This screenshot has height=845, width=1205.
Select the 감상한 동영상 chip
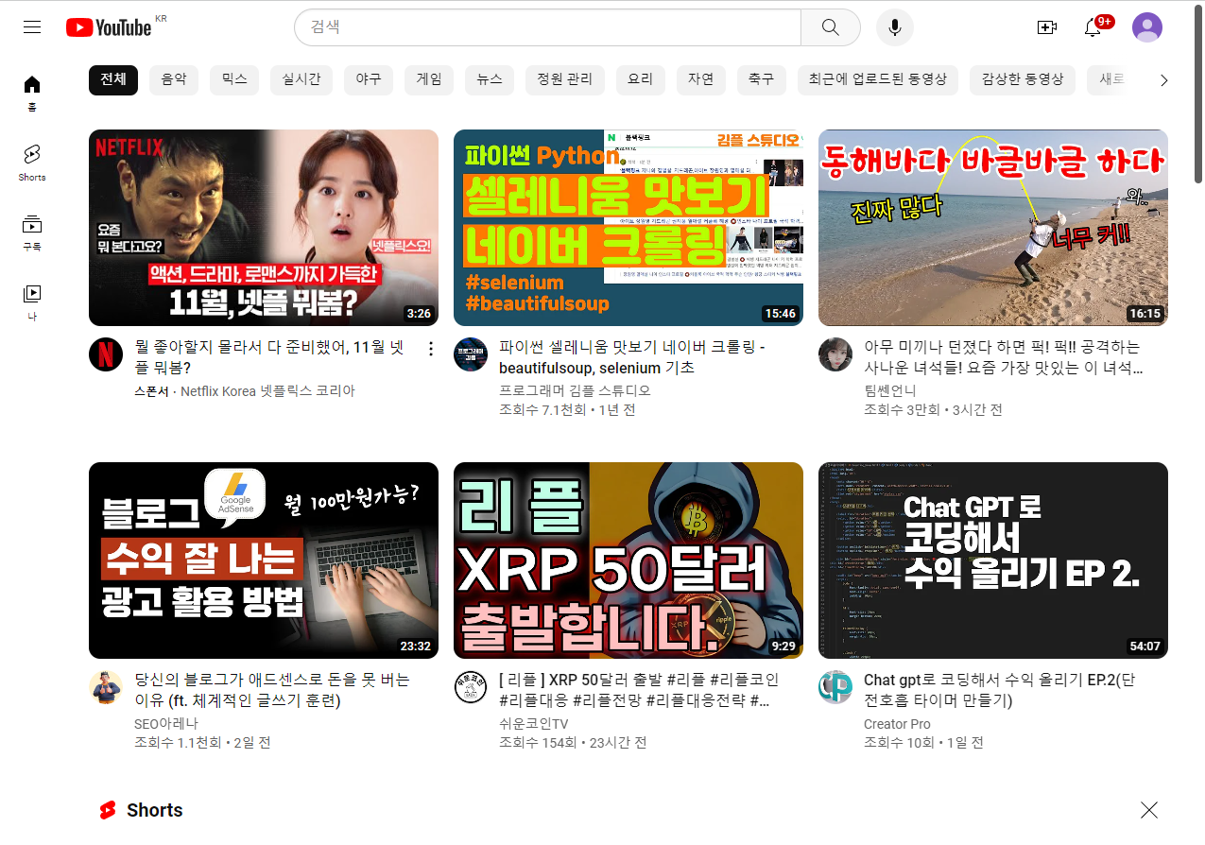pos(1023,79)
